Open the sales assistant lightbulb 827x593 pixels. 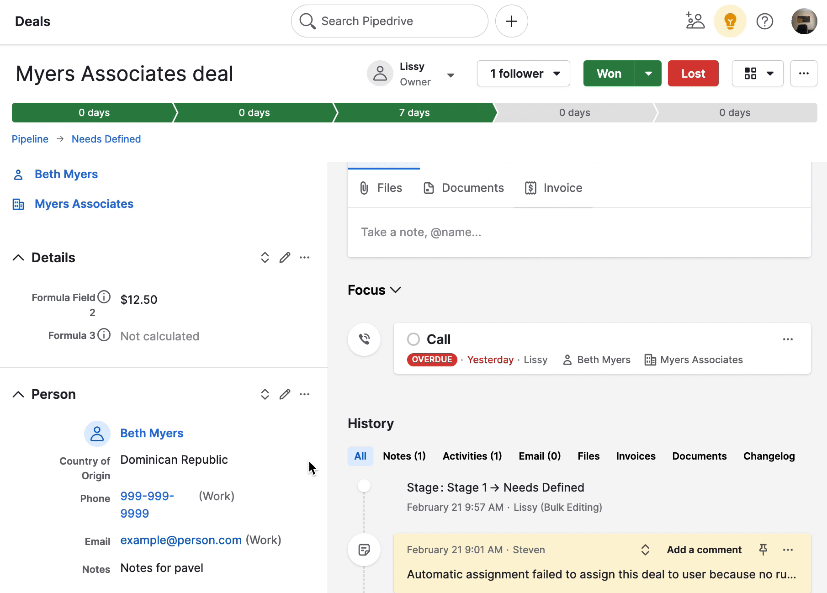(730, 21)
